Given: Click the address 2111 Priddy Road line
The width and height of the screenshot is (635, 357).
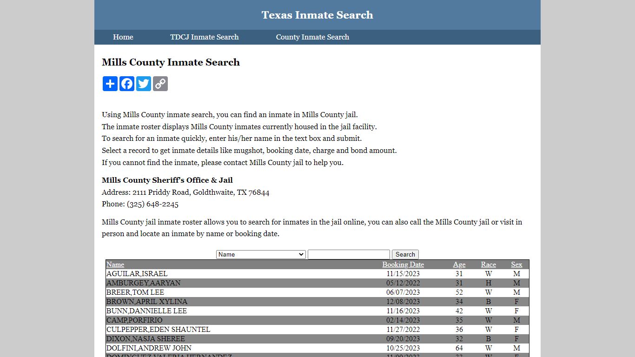Looking at the screenshot, I should pyautogui.click(x=185, y=192).
